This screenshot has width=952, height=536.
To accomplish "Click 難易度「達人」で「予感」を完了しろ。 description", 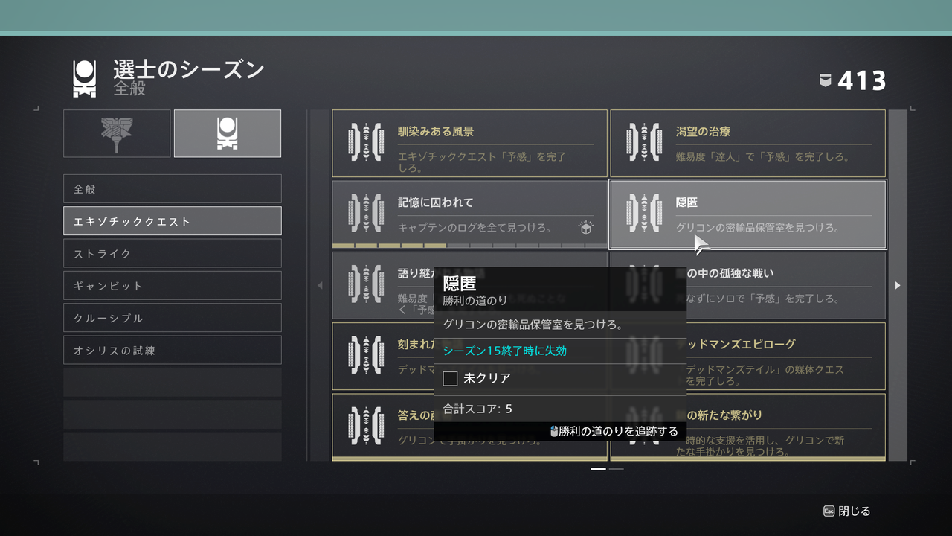I will tap(763, 157).
